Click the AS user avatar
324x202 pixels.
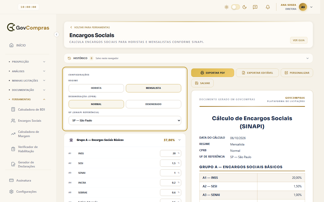303,7
